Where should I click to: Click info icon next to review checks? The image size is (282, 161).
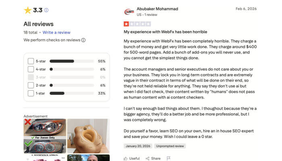pos(83,40)
